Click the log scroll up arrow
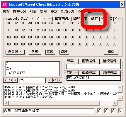126x117 pixels. coord(120,88)
